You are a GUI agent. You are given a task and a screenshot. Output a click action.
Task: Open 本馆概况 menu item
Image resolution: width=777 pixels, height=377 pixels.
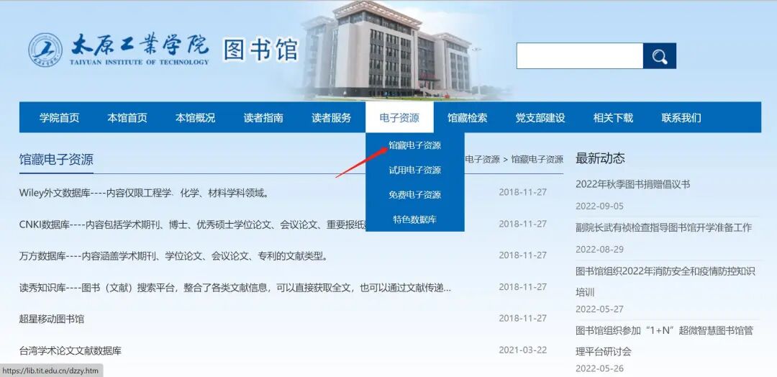click(195, 118)
